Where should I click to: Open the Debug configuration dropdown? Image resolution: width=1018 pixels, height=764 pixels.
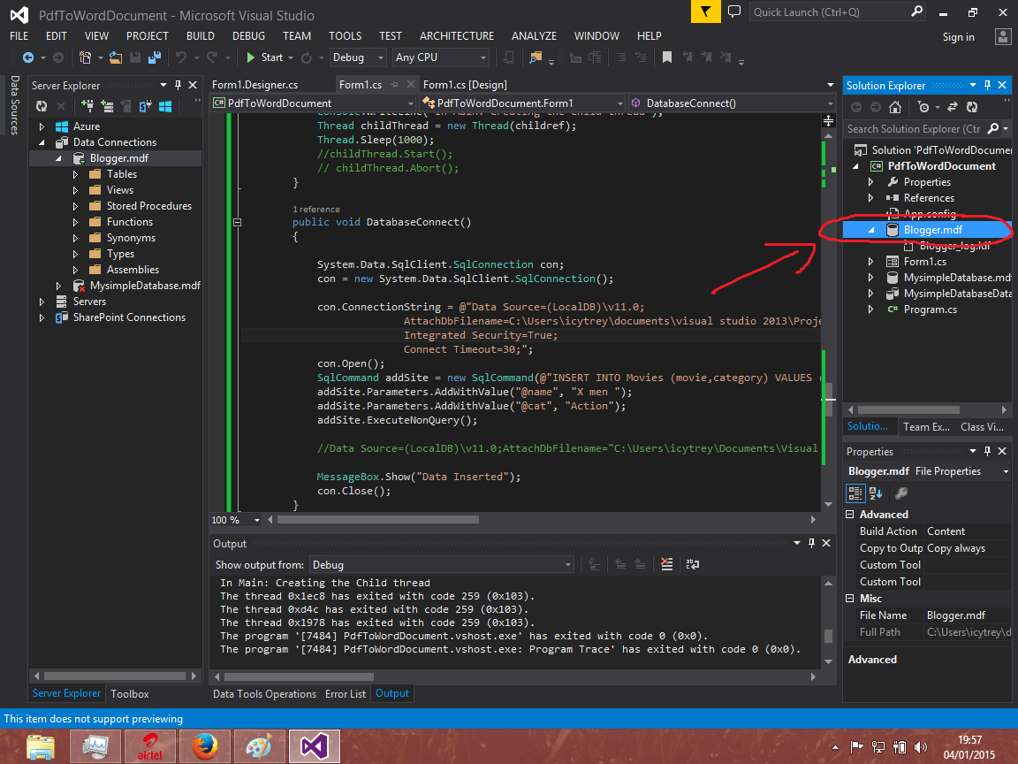click(358, 57)
